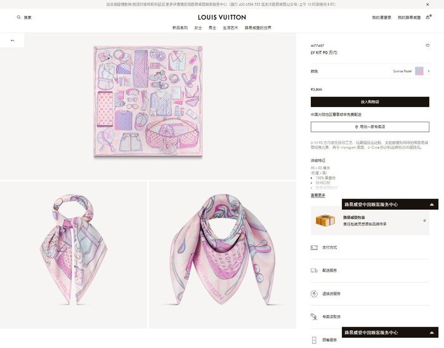This screenshot has height=348, width=444.
Task: Open the 男士 menu
Action: [x=212, y=28]
